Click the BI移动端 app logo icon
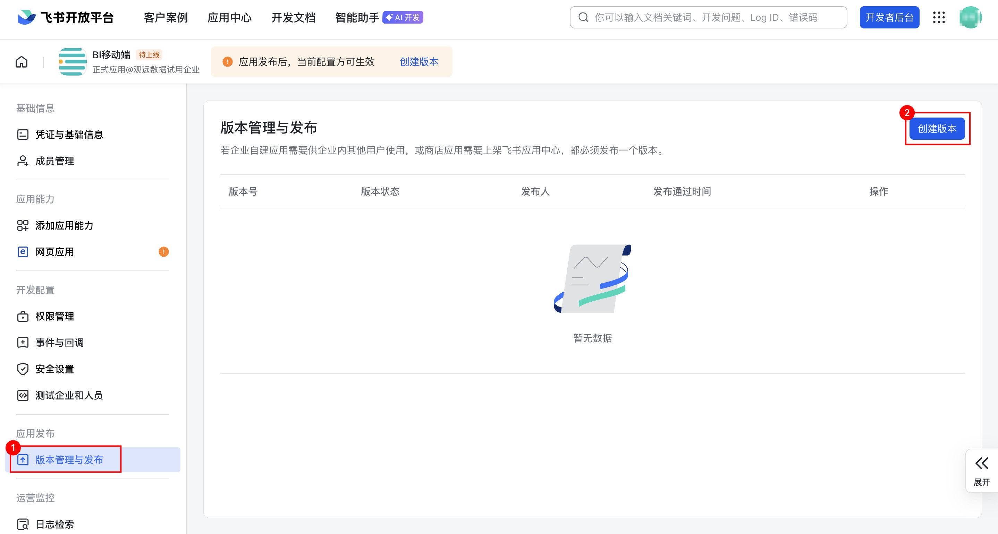Screen dimensions: 998x534 73,62
